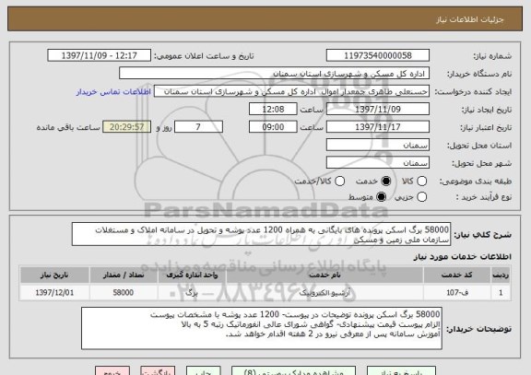Click مشاهده مدارک پیوستی (8) button
Image resolution: width=531 pixels, height=375 pixels.
click(x=293, y=371)
